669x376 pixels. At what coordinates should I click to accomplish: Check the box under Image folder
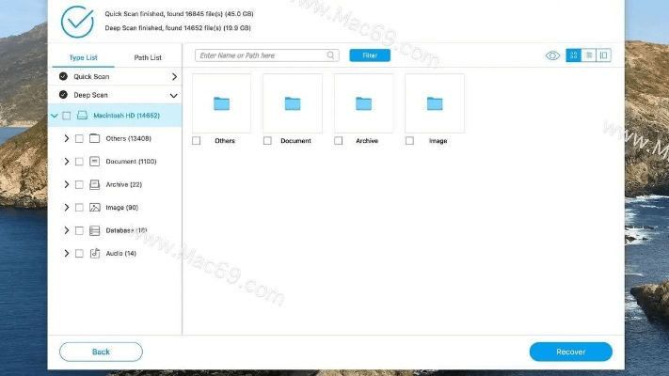click(409, 141)
